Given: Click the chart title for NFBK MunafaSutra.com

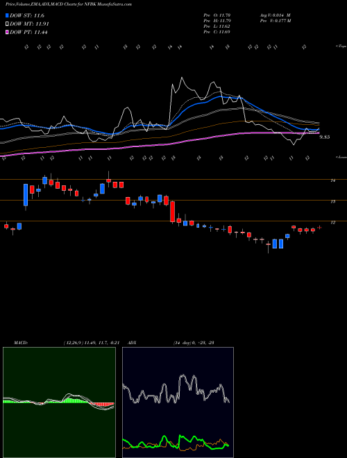Looking at the screenshot, I should pyautogui.click(x=69, y=4).
